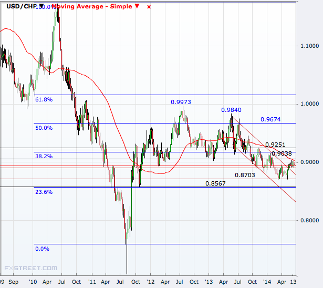The image size is (323, 288).
Task: Click the Sep label on time axis
Action: (13, 282)
